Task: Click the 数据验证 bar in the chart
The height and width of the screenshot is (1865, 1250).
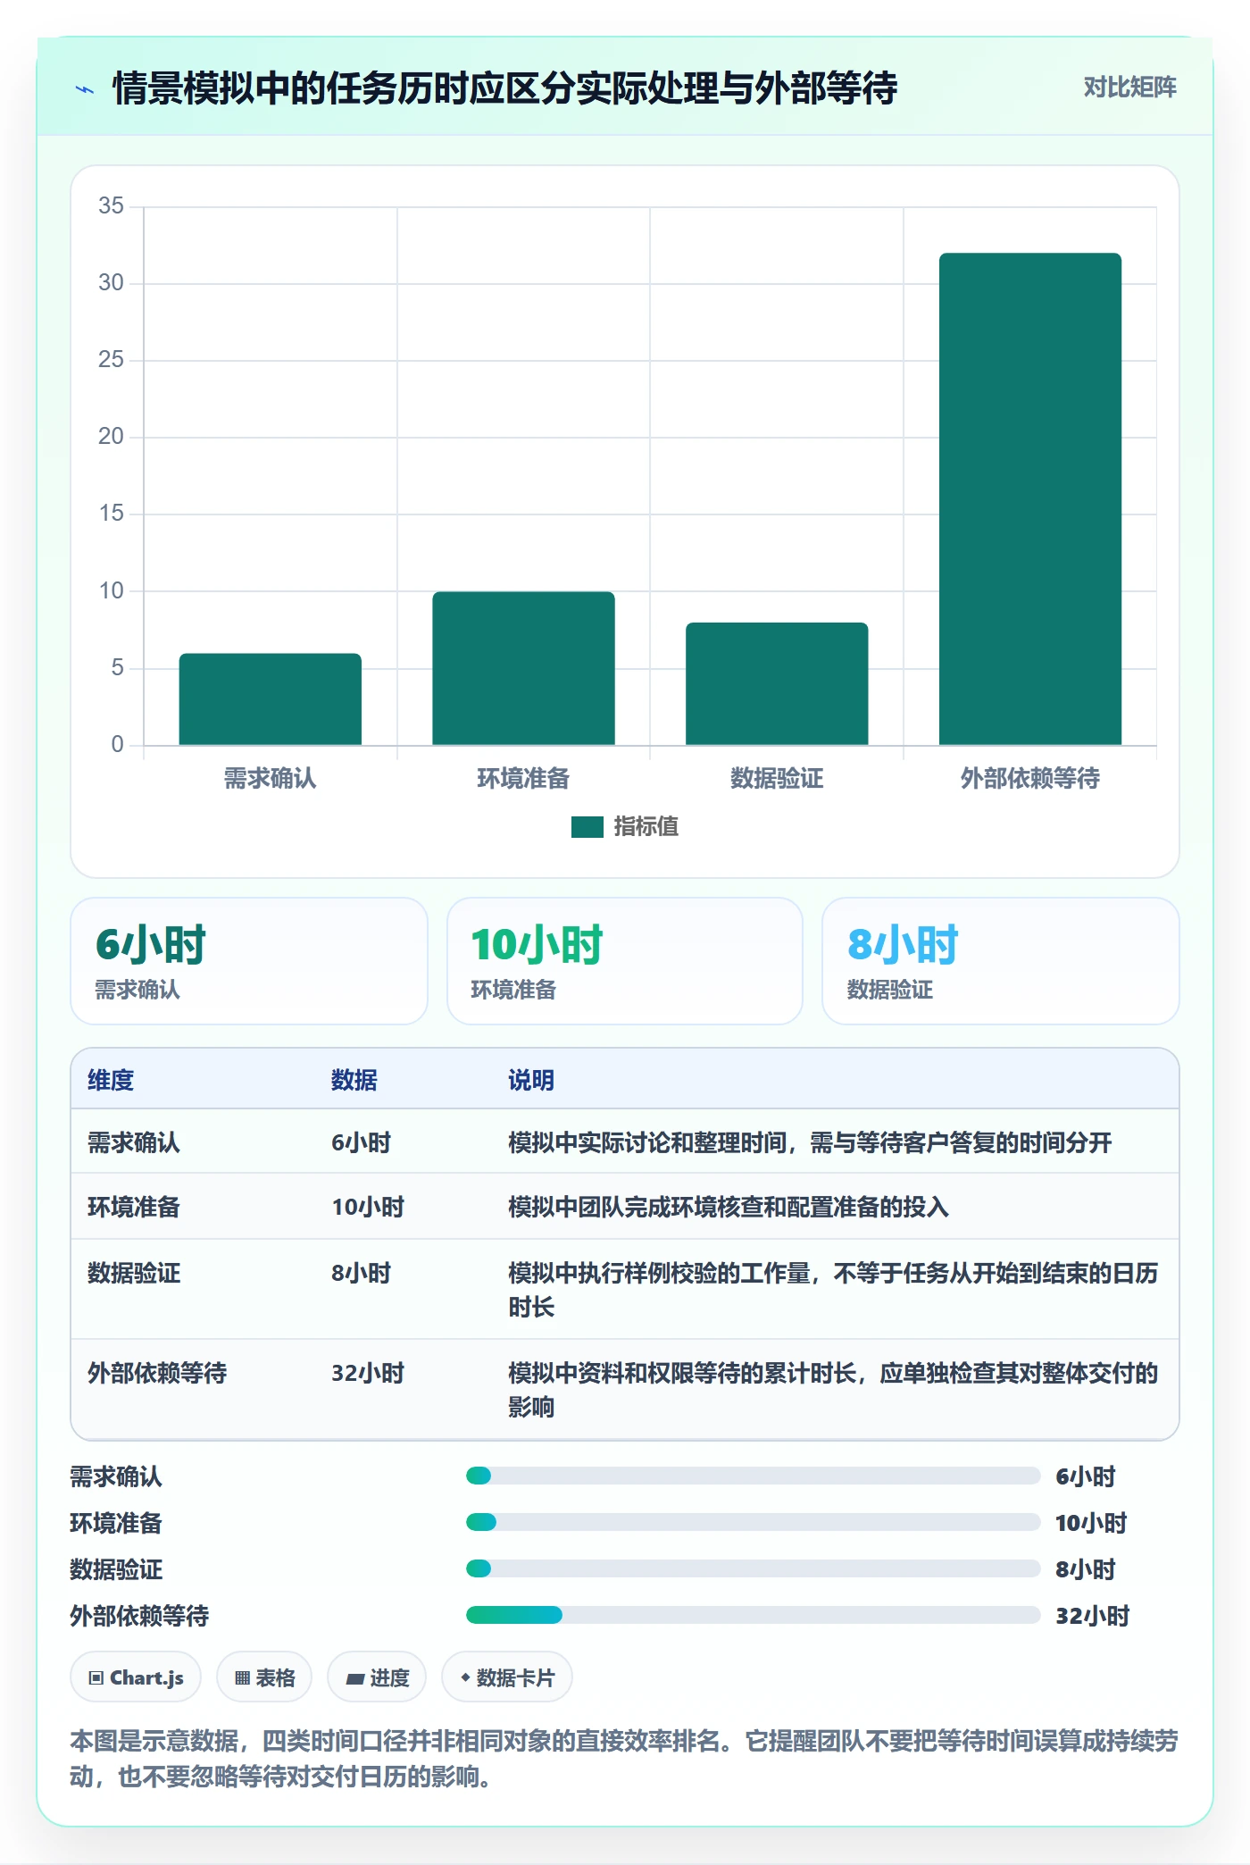Action: coord(777,683)
